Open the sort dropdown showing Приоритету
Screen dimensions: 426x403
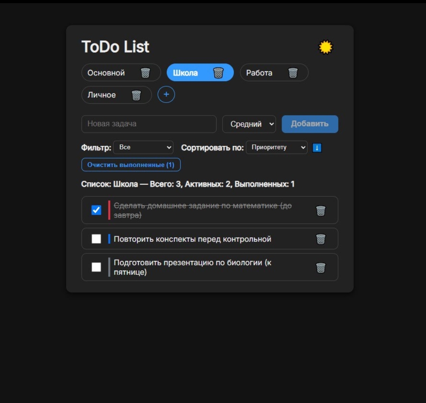point(277,147)
